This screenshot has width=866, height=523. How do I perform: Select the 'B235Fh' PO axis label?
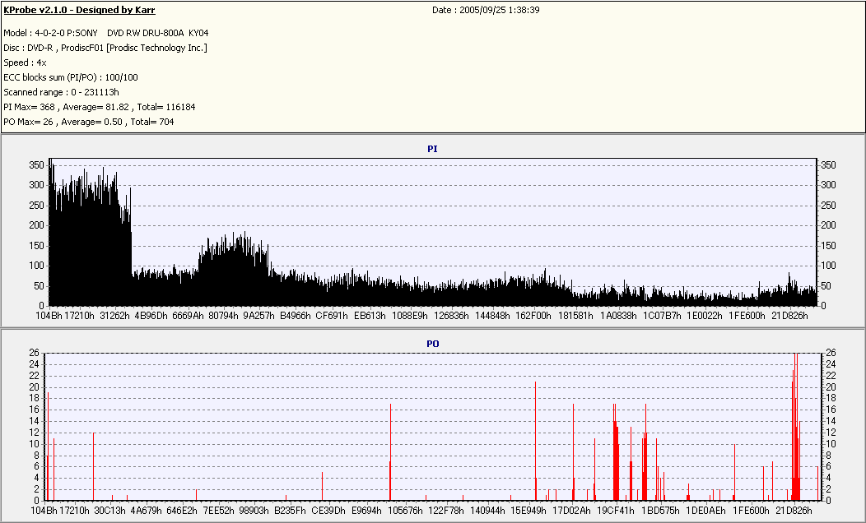coord(290,511)
